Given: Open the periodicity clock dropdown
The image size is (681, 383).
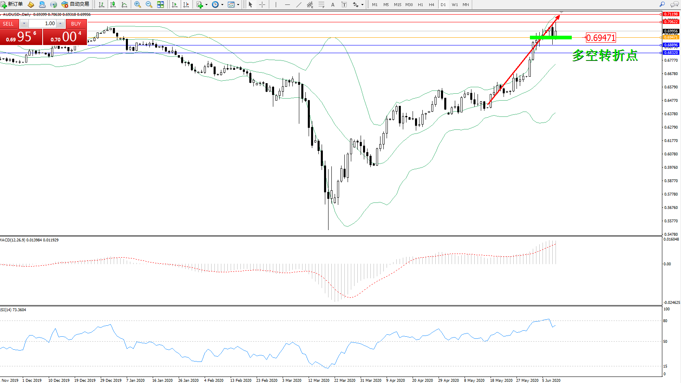Looking at the screenshot, I should [x=222, y=5].
